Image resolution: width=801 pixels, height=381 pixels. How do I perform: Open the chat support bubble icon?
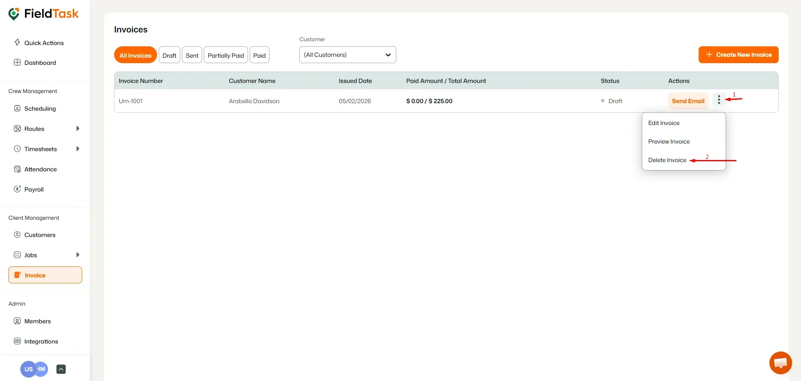point(780,362)
